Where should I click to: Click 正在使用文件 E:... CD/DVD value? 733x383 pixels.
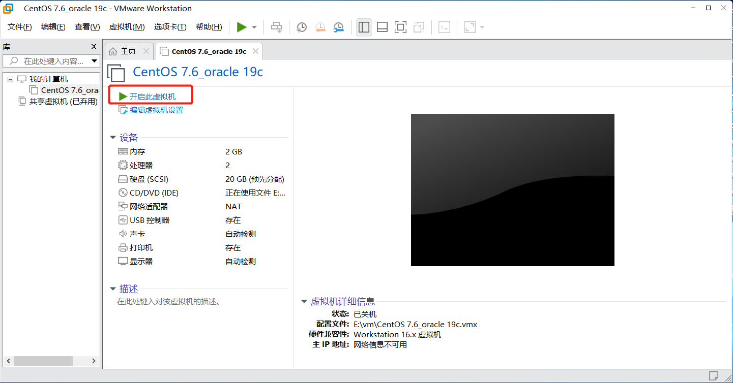[x=255, y=193]
